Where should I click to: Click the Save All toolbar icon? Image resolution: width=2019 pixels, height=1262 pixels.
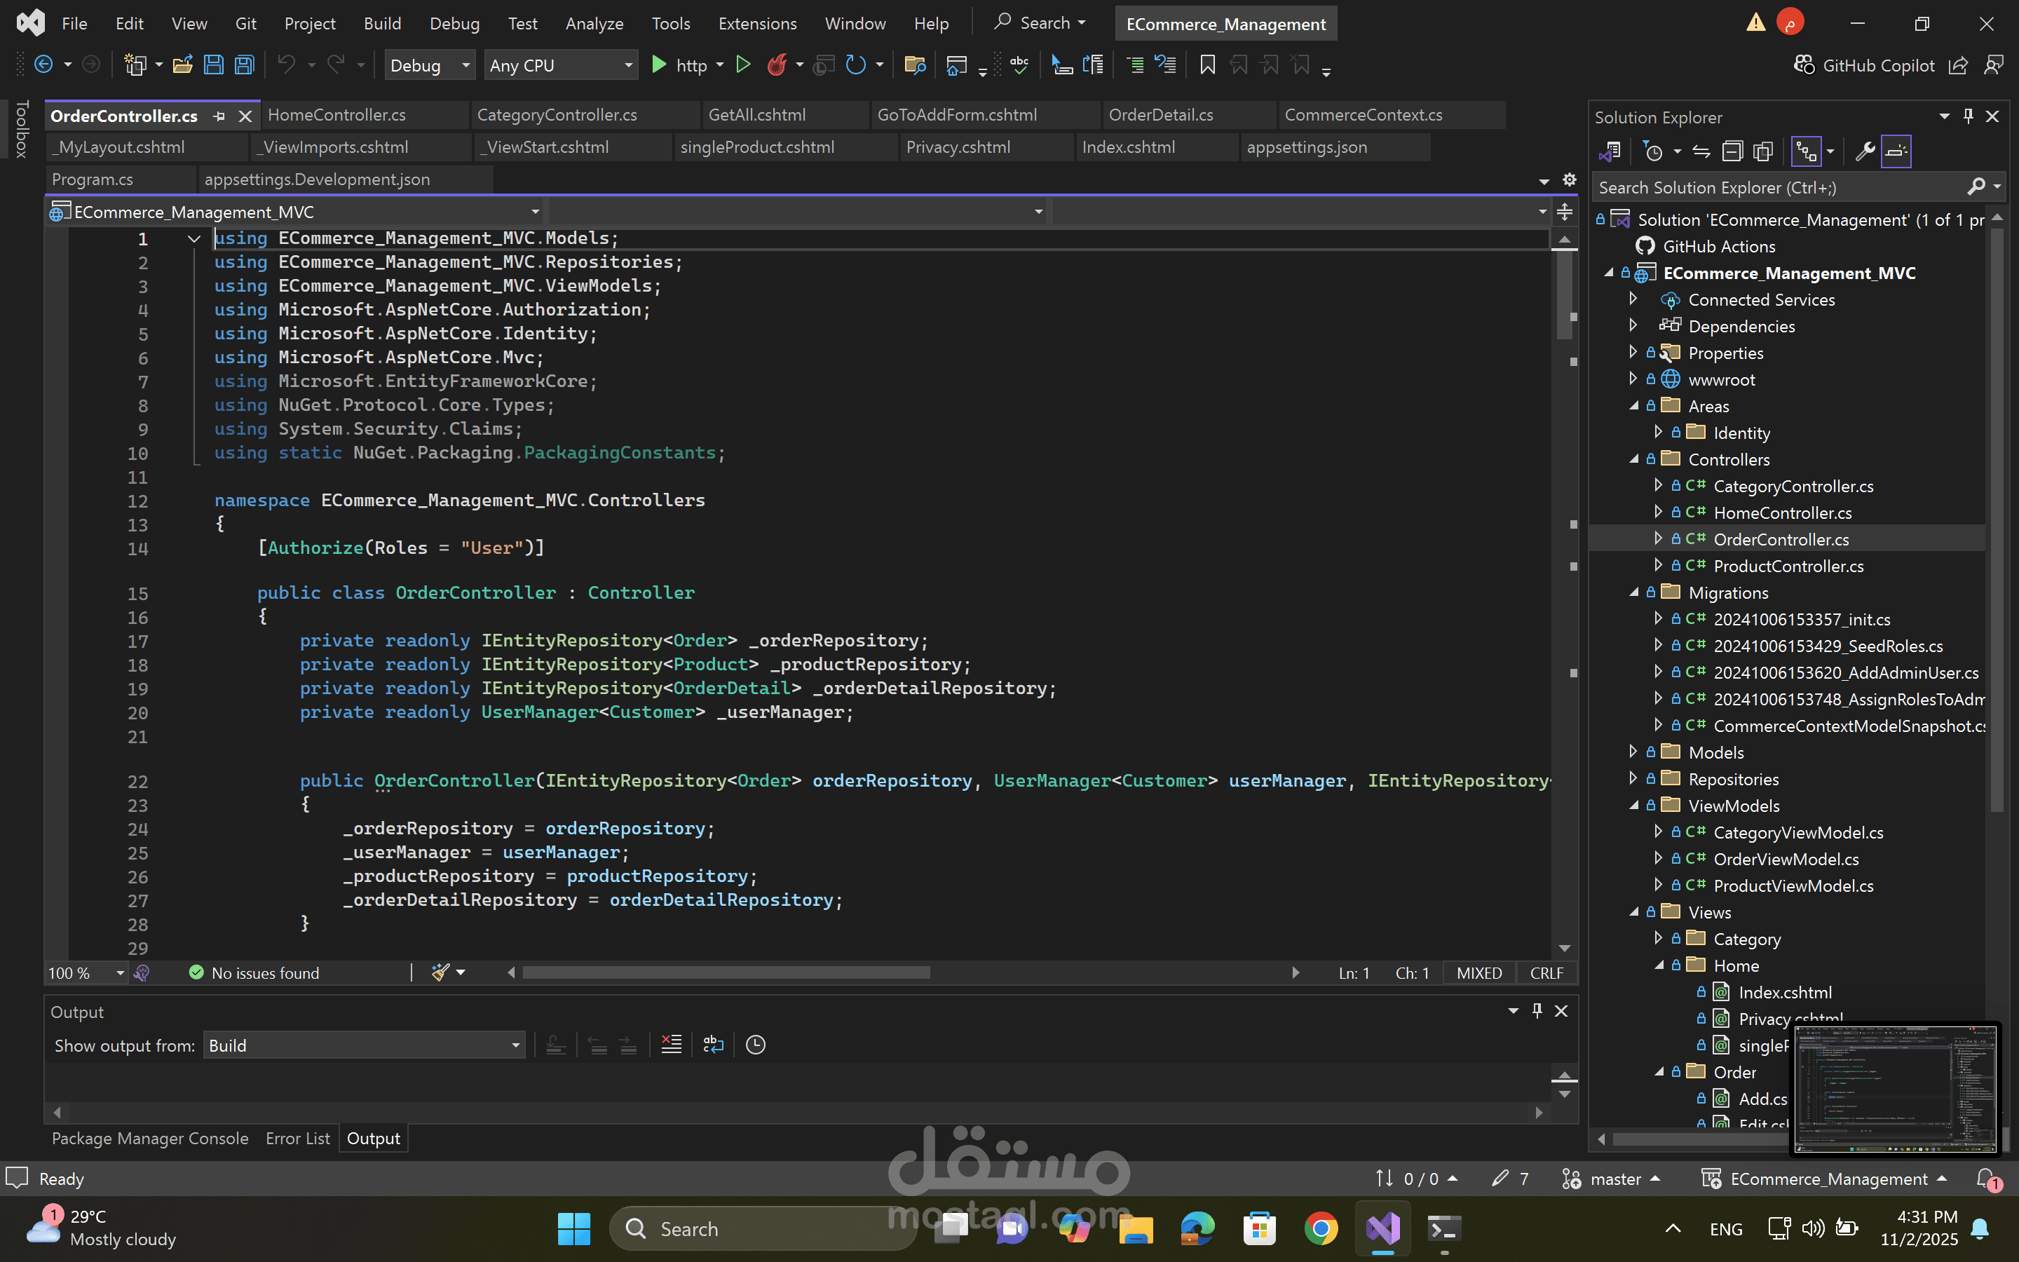(245, 65)
